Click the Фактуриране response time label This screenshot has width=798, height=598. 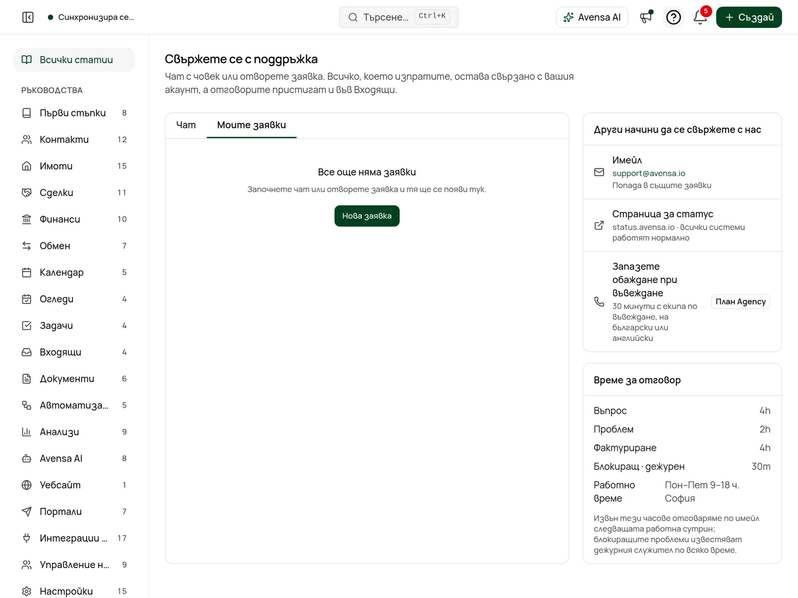point(625,448)
